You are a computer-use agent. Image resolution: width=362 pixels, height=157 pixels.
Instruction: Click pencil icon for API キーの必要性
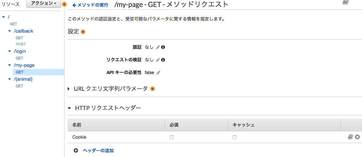(x=158, y=72)
